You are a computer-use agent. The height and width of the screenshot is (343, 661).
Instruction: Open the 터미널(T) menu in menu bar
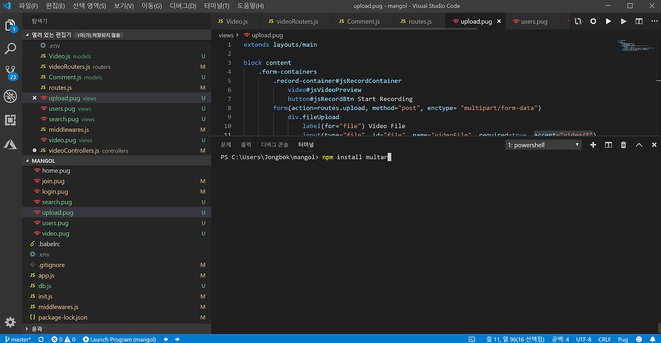point(216,6)
